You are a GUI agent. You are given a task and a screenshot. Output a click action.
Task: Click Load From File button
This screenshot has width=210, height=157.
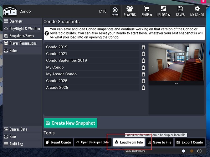129,142
